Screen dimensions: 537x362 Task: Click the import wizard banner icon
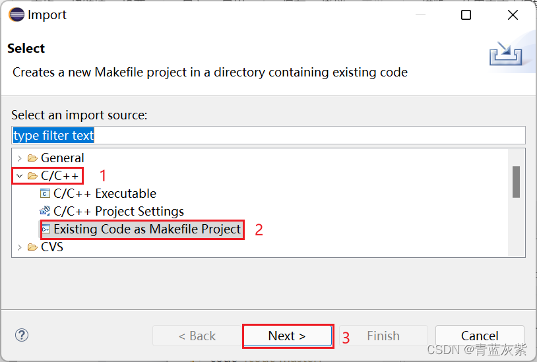(505, 53)
